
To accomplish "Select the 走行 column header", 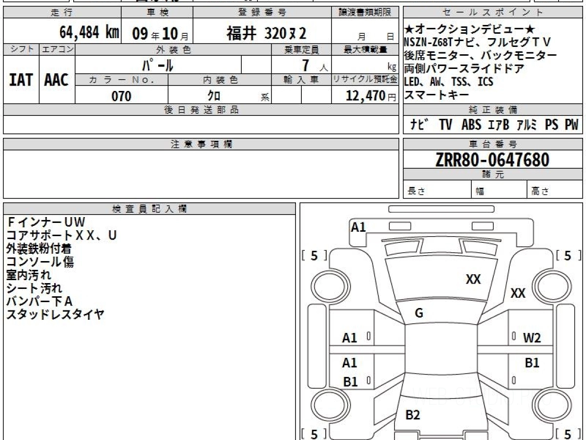I will [62, 12].
